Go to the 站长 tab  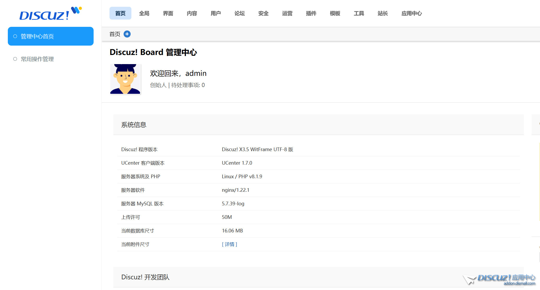pyautogui.click(x=383, y=13)
